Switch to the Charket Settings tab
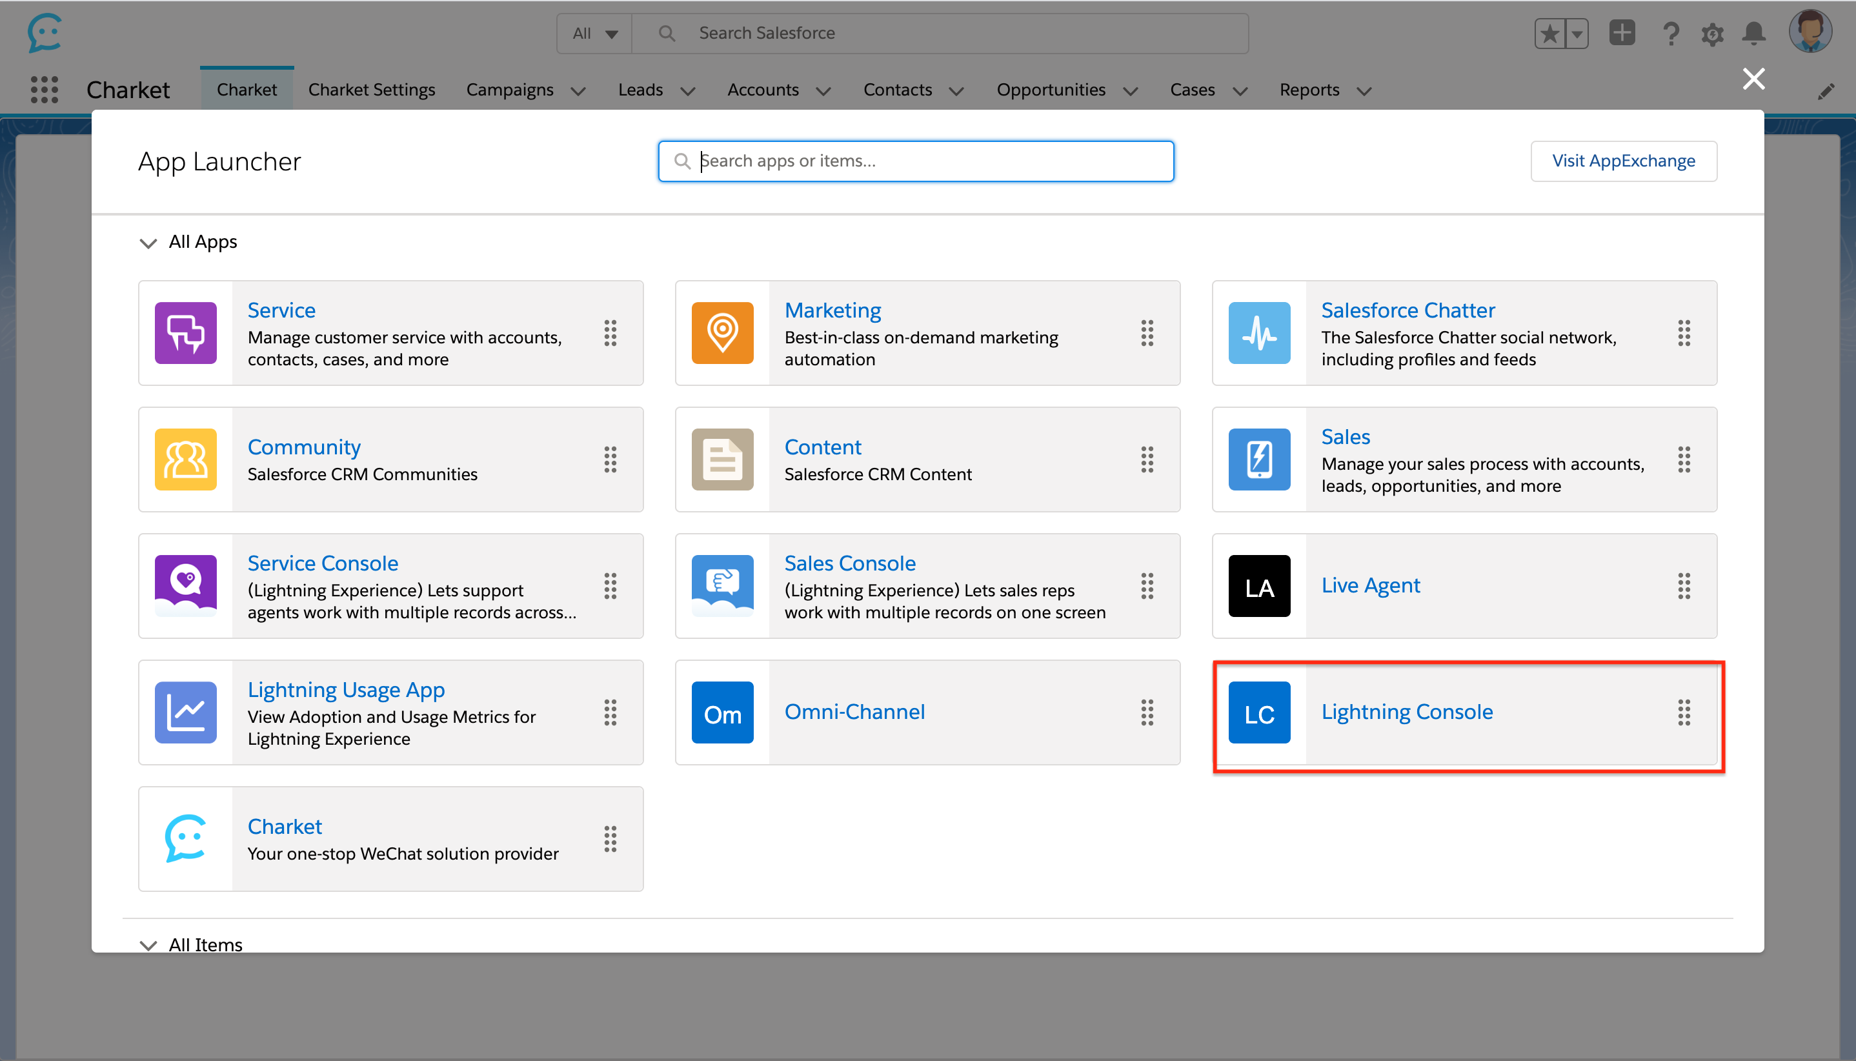 (372, 90)
